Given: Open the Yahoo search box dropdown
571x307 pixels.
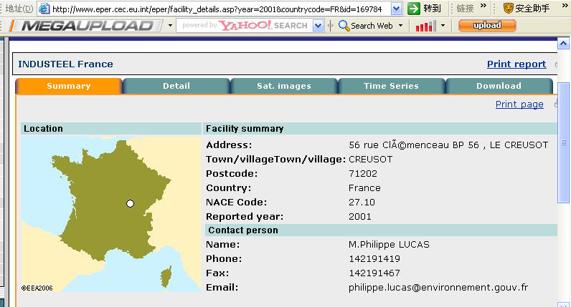Looking at the screenshot, I should click(318, 26).
